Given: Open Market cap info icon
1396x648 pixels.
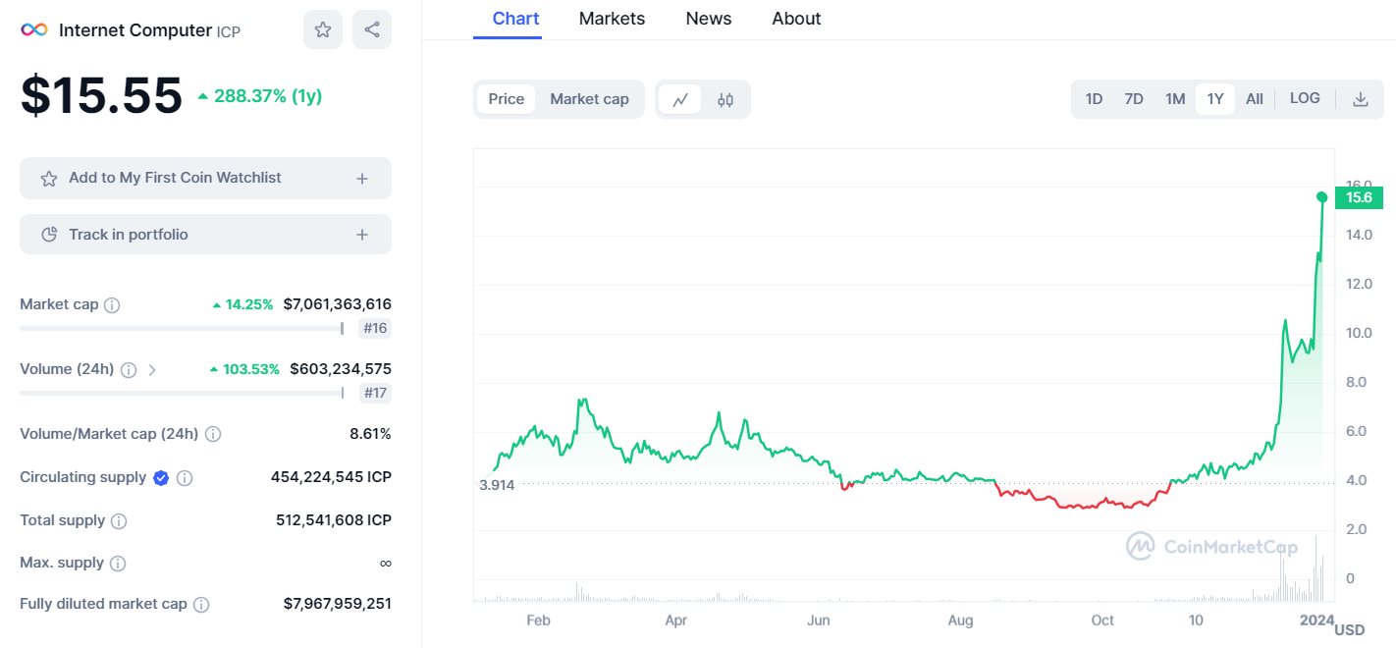Looking at the screenshot, I should pyautogui.click(x=112, y=305).
